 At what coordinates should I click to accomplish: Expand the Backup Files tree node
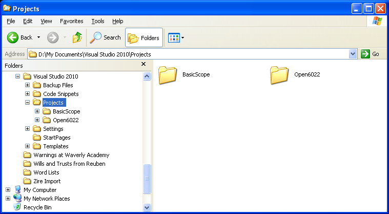(27, 85)
